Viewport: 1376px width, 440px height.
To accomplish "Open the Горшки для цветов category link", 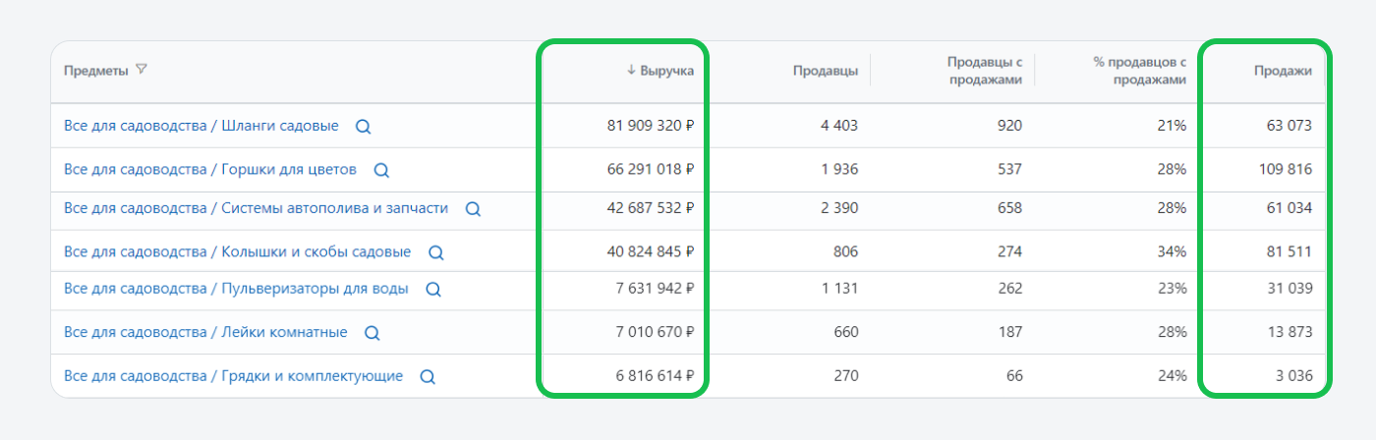I will pyautogui.click(x=210, y=169).
